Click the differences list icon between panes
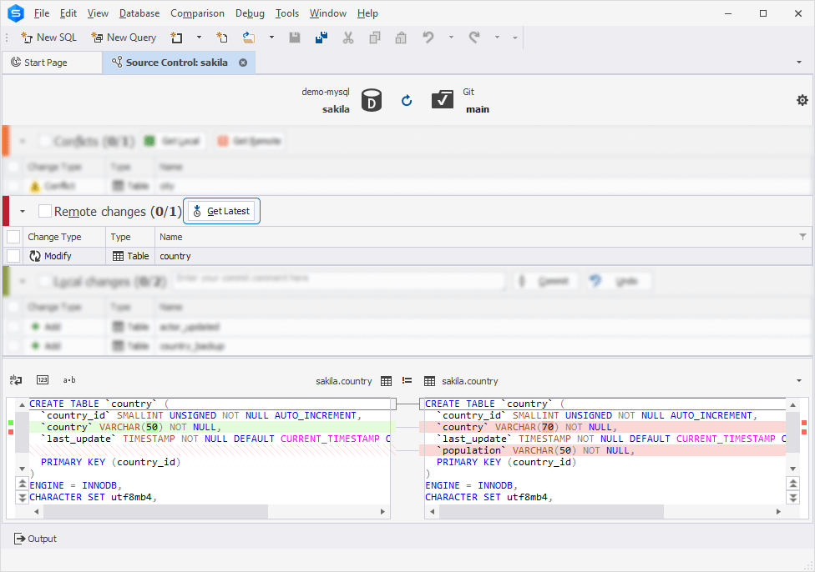This screenshot has height=572, width=815. click(407, 380)
